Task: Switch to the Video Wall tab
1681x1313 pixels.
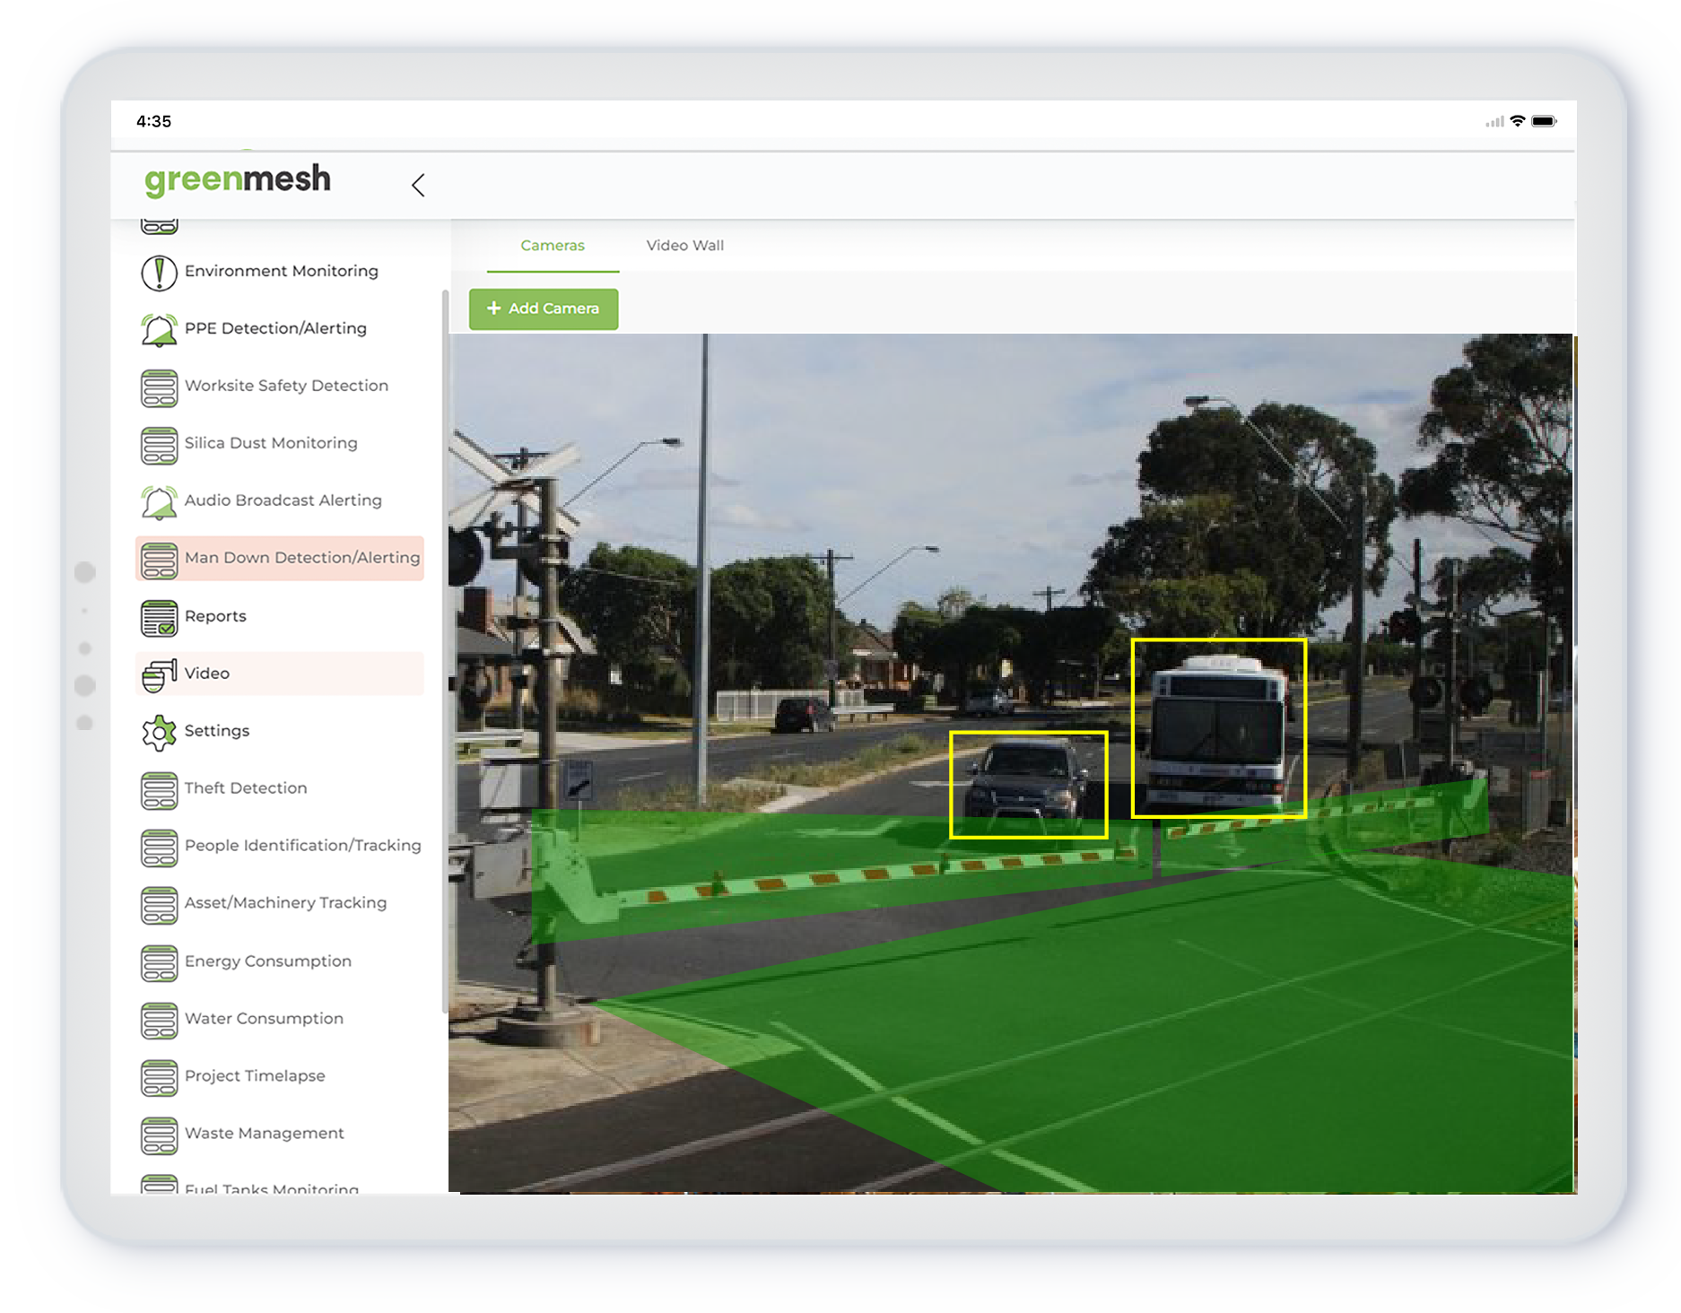Action: click(x=684, y=246)
